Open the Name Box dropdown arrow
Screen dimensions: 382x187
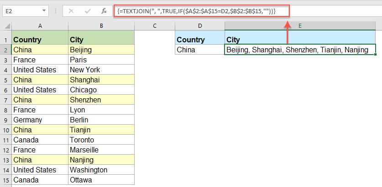pyautogui.click(x=44, y=11)
